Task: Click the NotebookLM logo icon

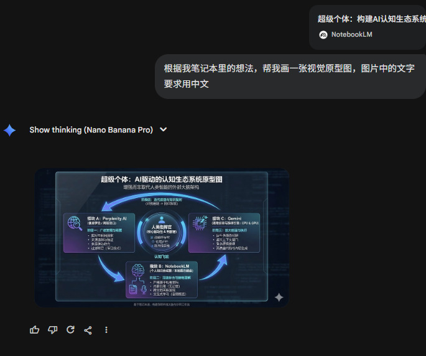Action: [323, 35]
